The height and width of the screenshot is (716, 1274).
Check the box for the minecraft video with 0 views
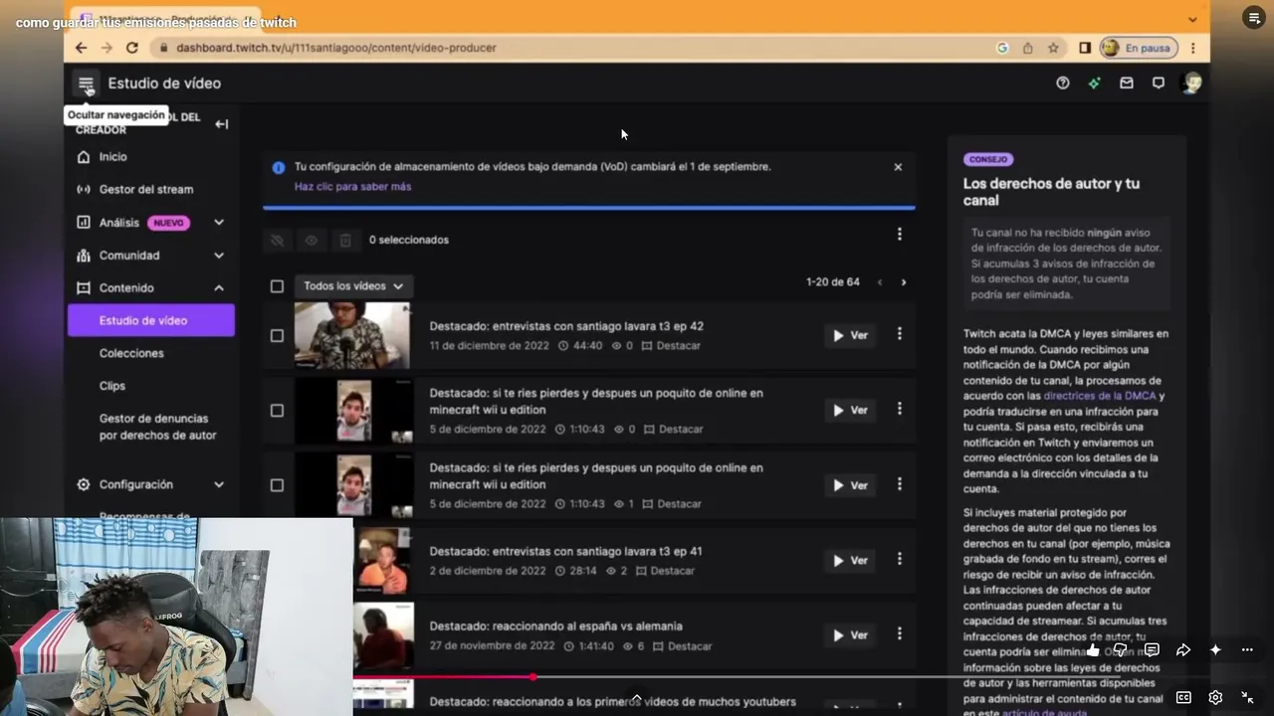click(277, 410)
